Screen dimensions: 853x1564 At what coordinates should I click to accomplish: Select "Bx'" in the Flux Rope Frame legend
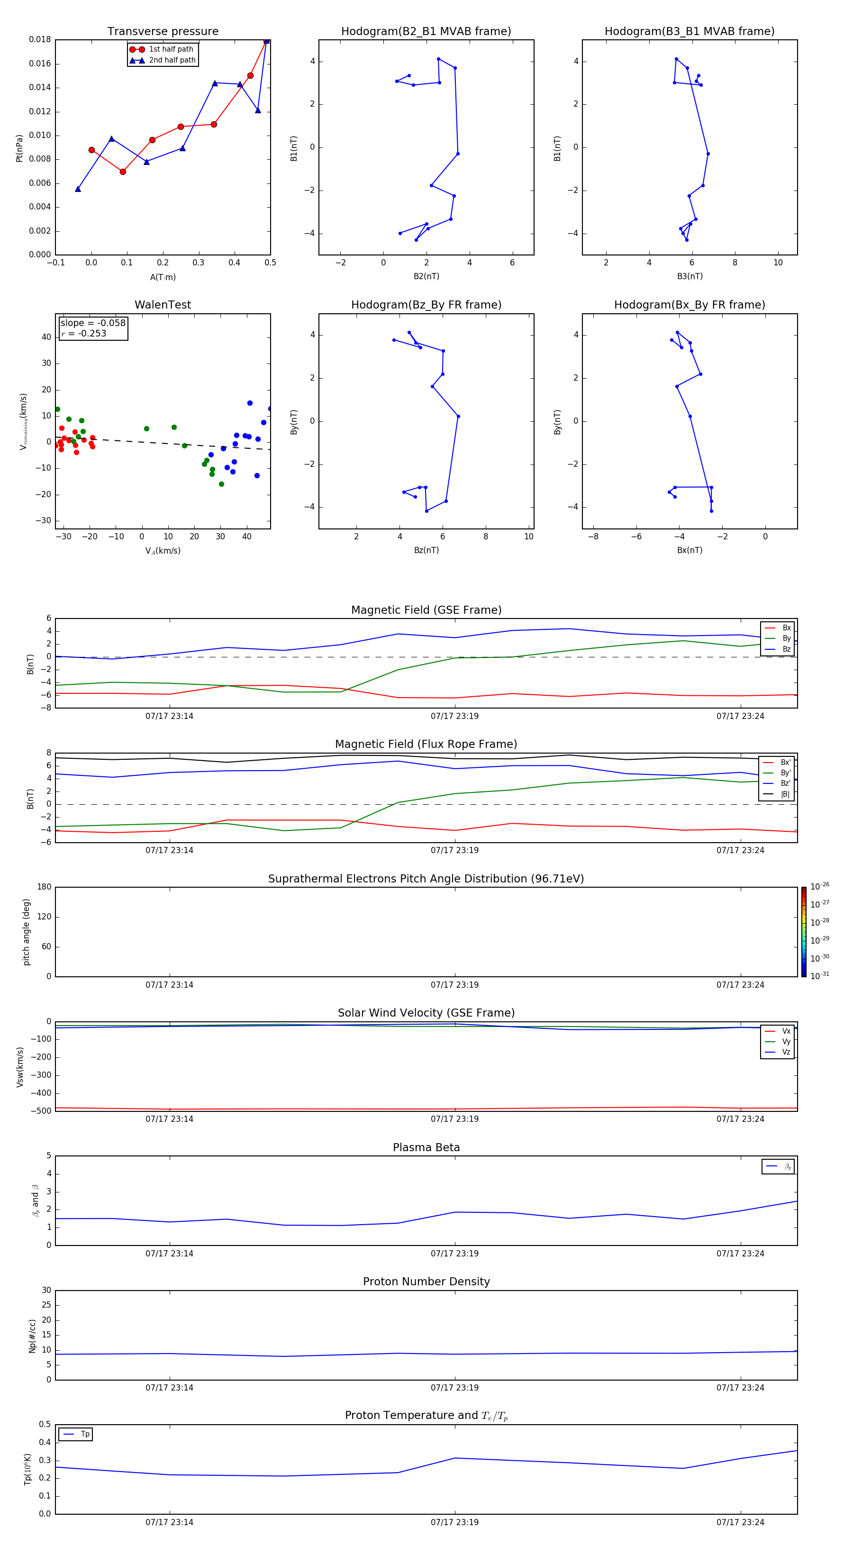click(x=777, y=763)
